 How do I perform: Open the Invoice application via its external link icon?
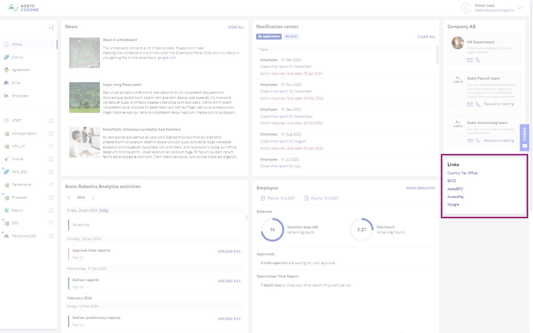coord(51,159)
